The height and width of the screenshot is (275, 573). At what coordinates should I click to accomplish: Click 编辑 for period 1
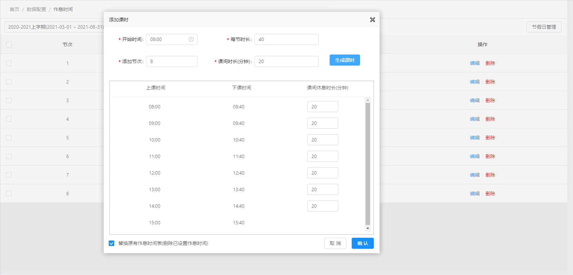click(475, 63)
